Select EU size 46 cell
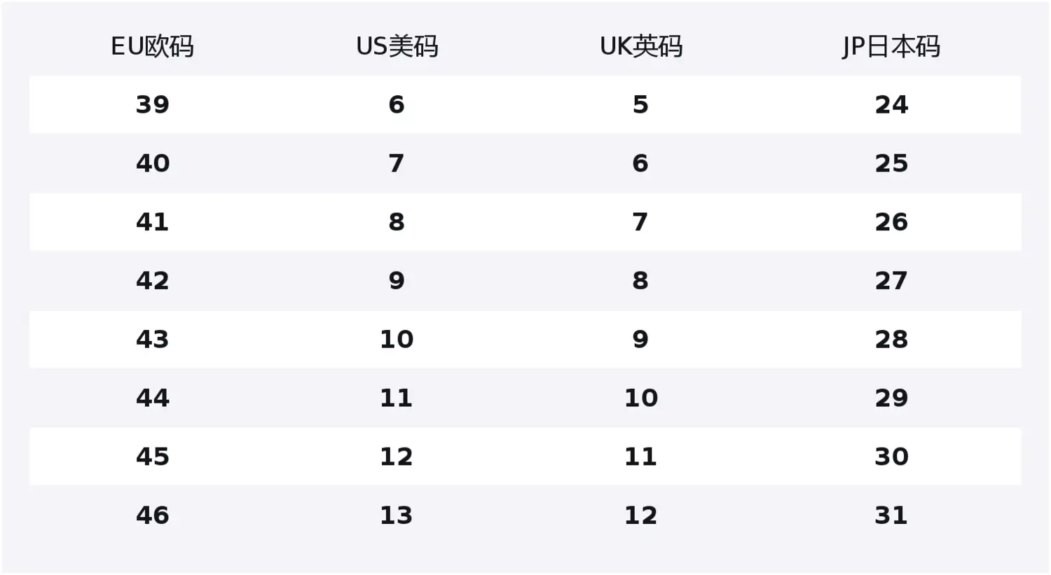Screen dimensions: 1051x575 152,515
